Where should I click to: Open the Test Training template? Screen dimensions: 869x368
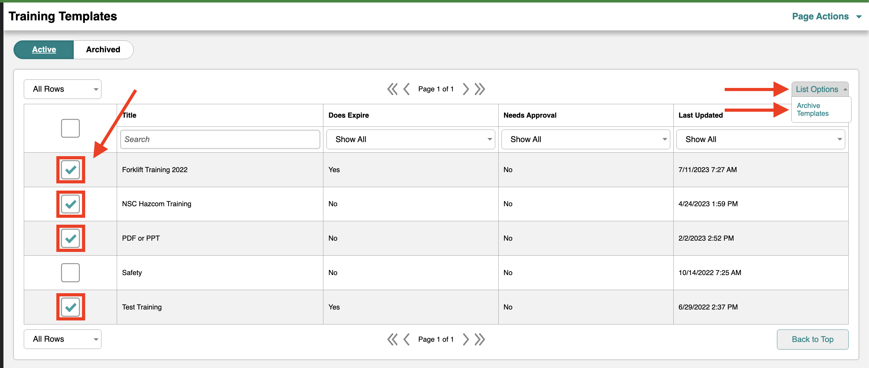tap(142, 307)
